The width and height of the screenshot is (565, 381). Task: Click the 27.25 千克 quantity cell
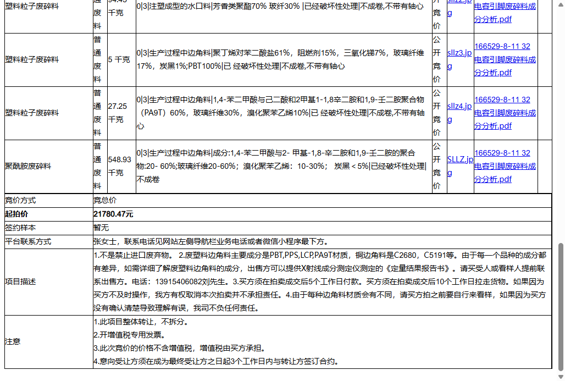coord(121,113)
